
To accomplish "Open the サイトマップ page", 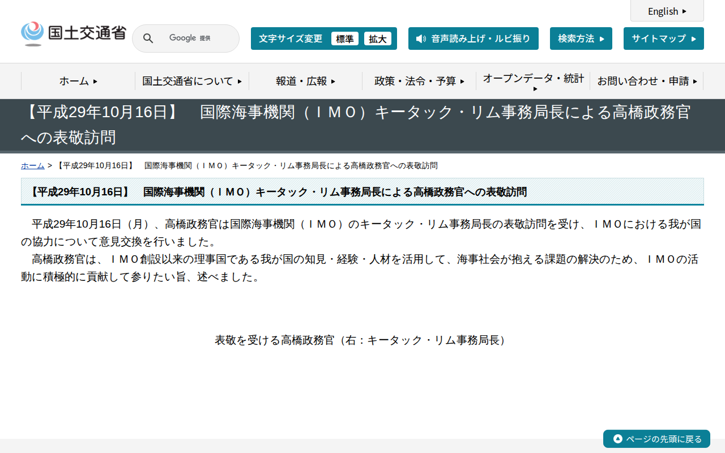I will 663,39.
